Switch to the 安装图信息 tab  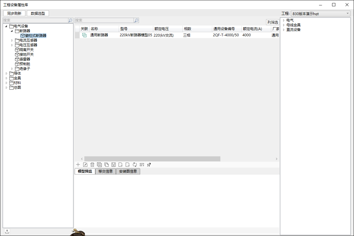(x=128, y=171)
